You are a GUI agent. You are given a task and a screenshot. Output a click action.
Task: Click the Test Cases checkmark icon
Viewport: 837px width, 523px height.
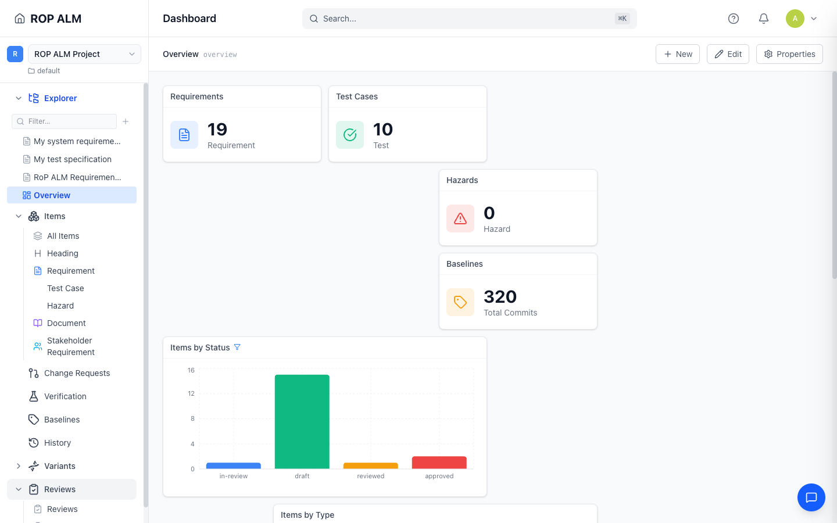point(350,135)
